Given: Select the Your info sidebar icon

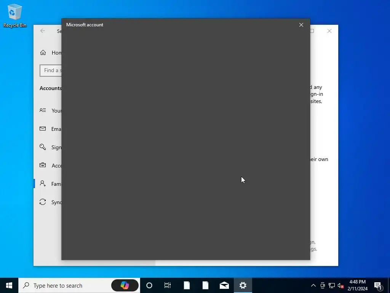Looking at the screenshot, I should (x=43, y=110).
